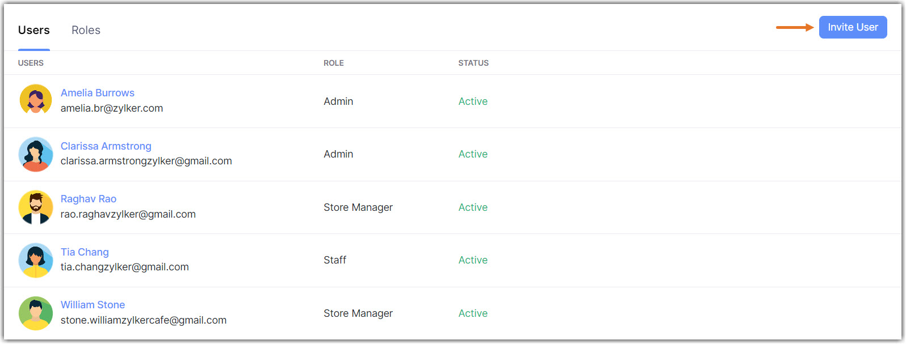Open Raghav Rao user name link
Image resolution: width=906 pixels, height=344 pixels.
click(89, 199)
